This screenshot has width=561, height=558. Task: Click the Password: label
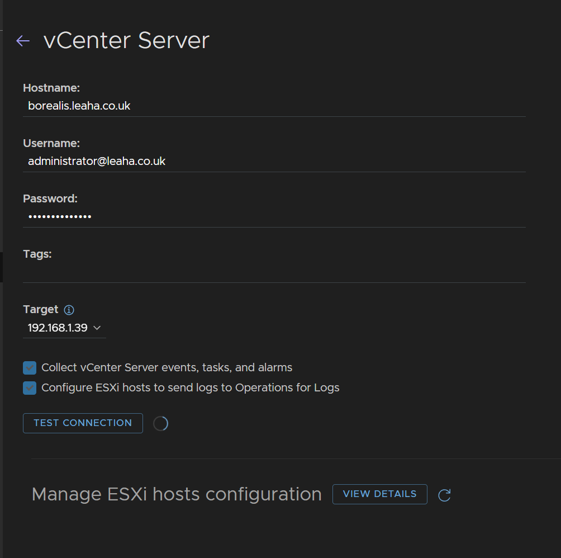coord(50,198)
